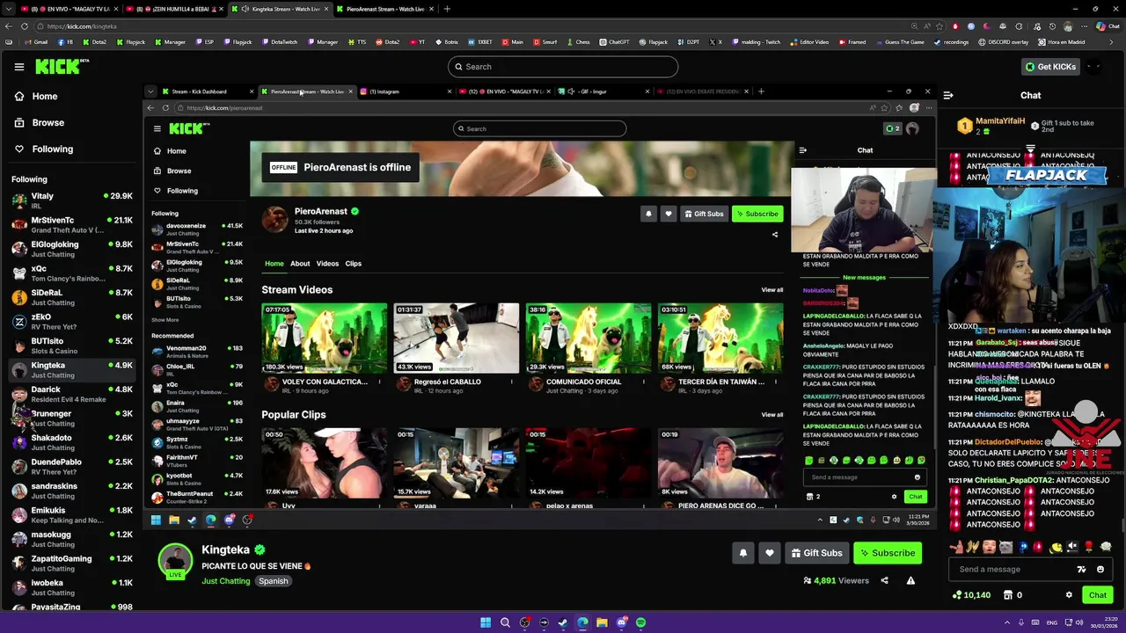This screenshot has width=1126, height=633.
Task: Open Windows taskbar search
Action: point(505,622)
